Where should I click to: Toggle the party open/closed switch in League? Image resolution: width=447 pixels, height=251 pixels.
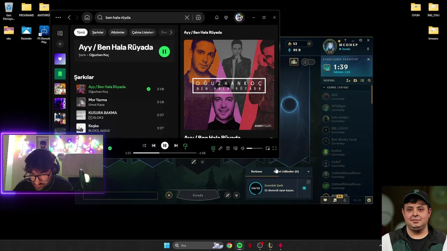(x=308, y=62)
